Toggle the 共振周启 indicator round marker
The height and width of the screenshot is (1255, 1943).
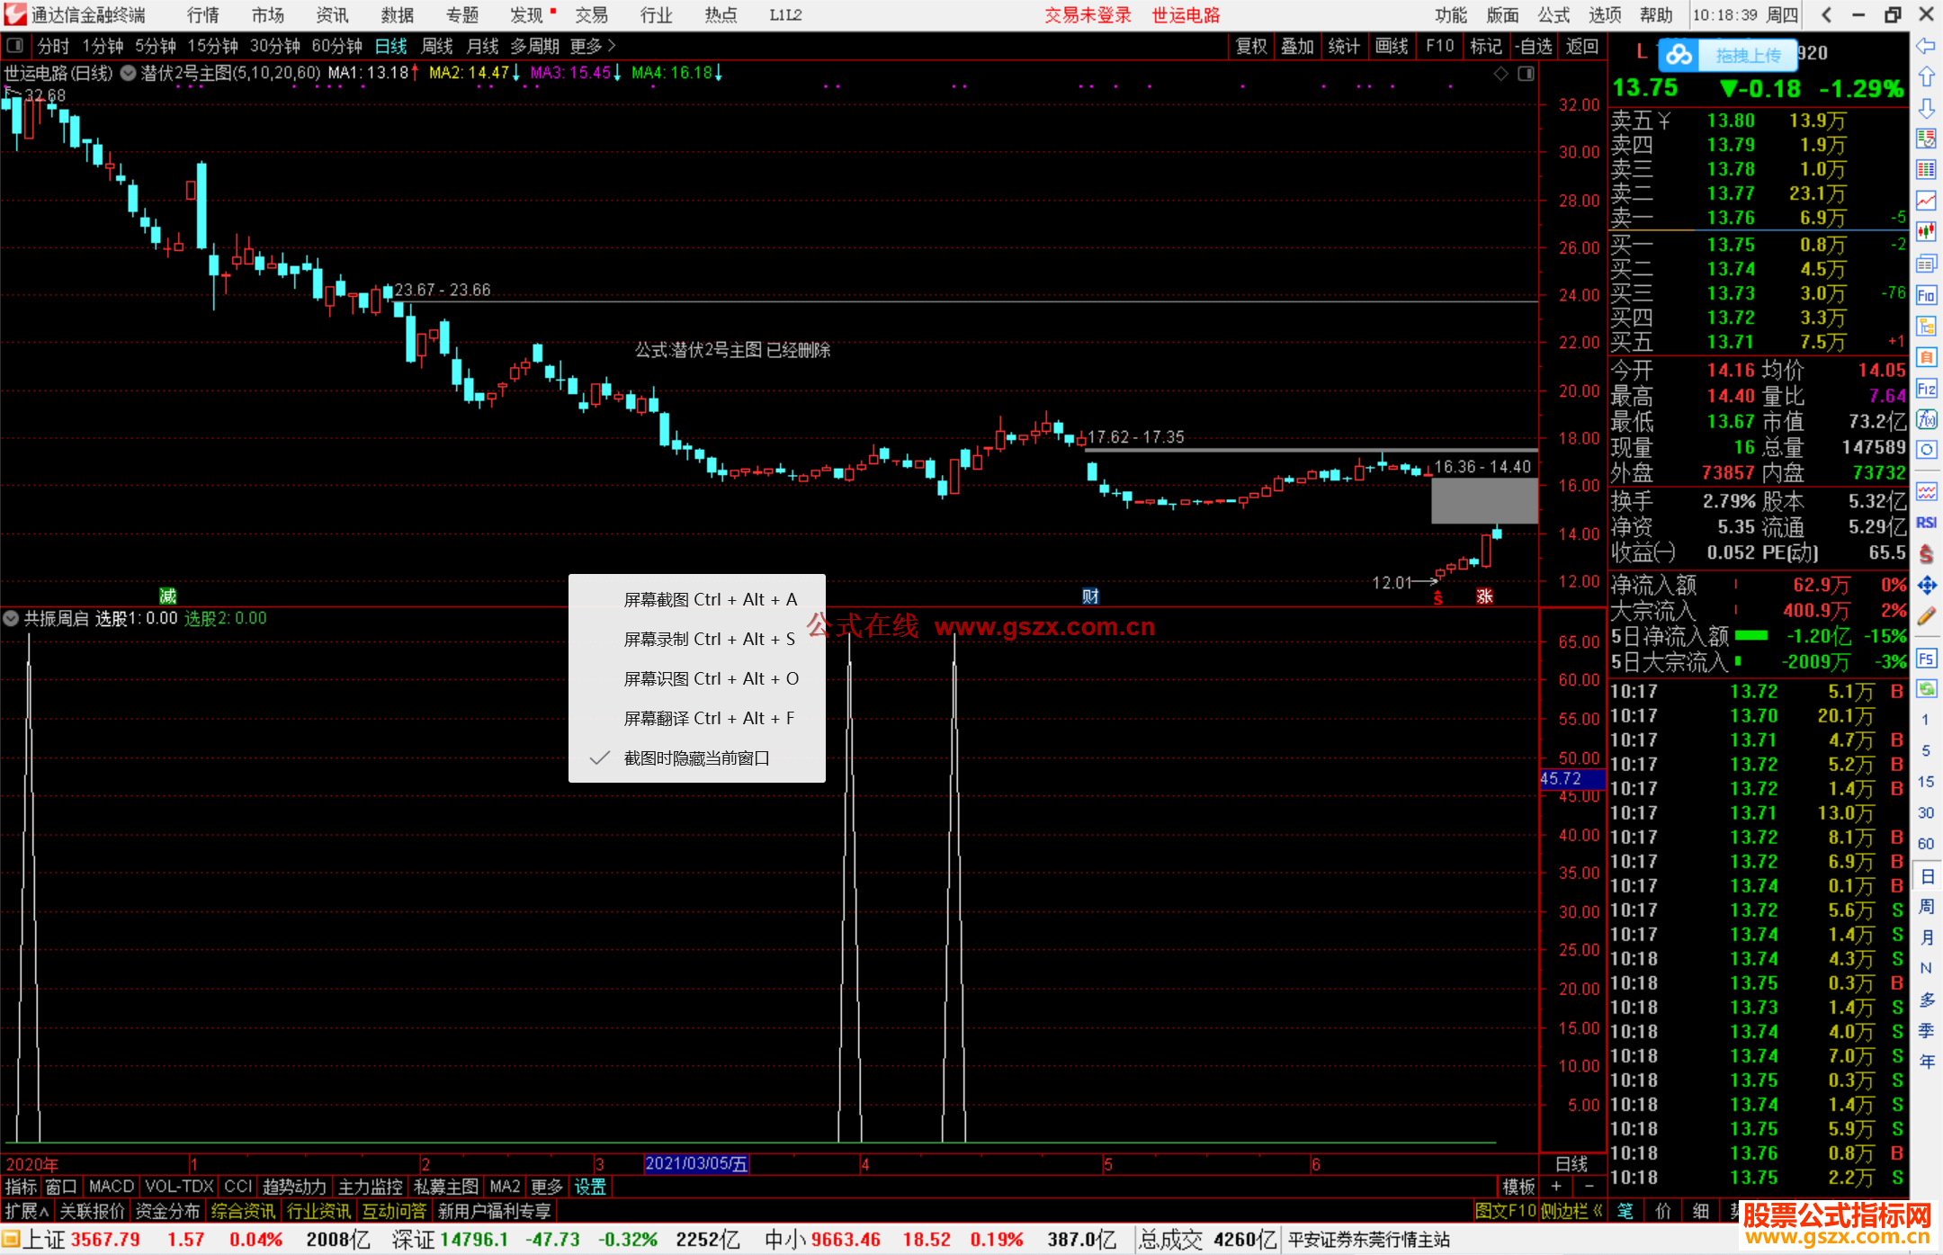11,619
